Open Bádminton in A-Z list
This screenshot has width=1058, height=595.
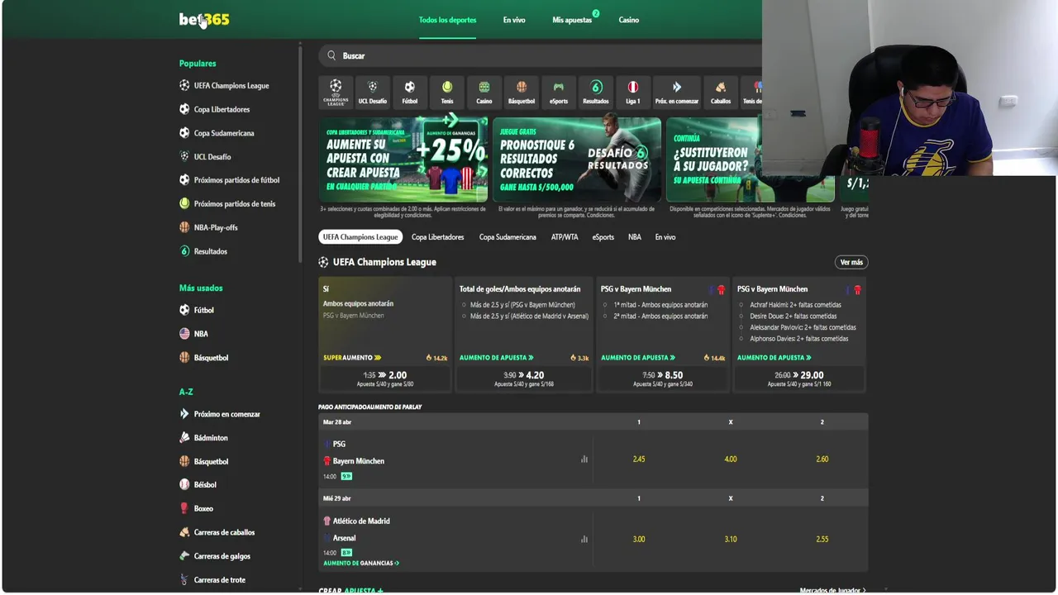(203, 438)
